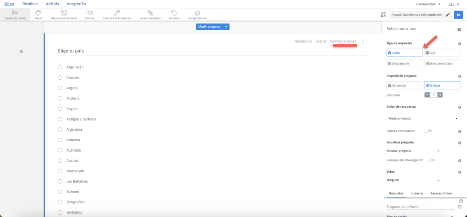Open Biblioteca multimedia image icon
Screen dimensions: 467x217
[64, 13]
